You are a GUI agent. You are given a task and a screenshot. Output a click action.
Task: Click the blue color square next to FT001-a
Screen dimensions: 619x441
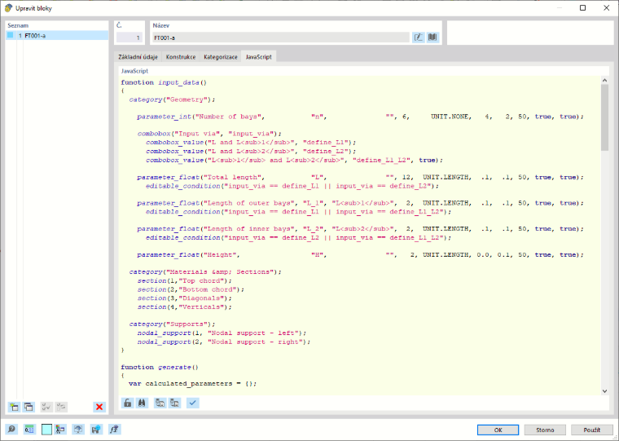(11, 36)
